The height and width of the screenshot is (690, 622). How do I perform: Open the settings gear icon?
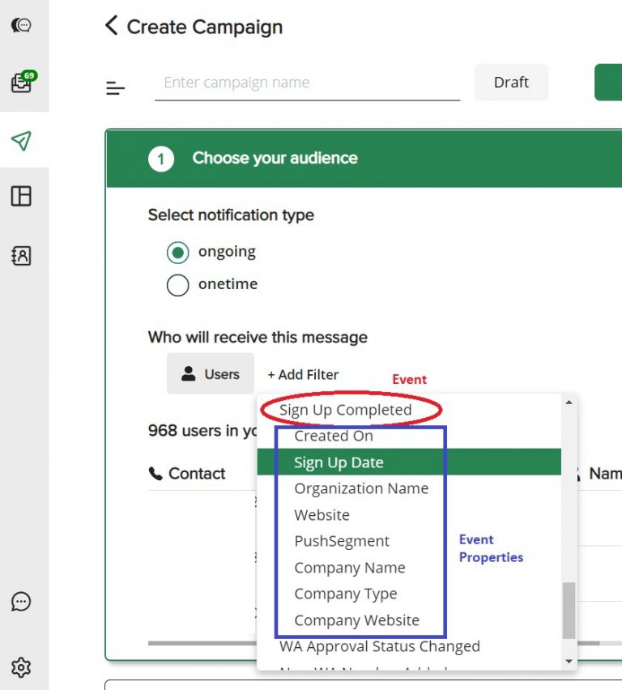(x=21, y=667)
